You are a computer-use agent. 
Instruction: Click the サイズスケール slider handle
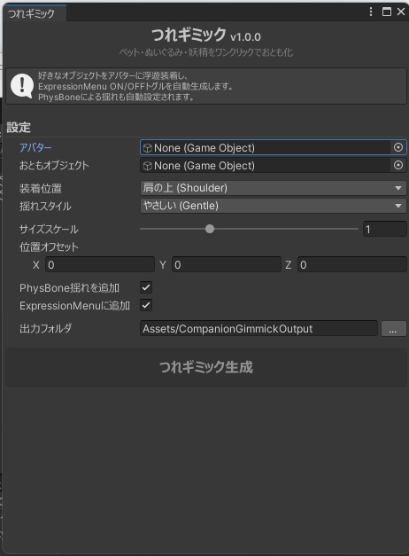(210, 229)
